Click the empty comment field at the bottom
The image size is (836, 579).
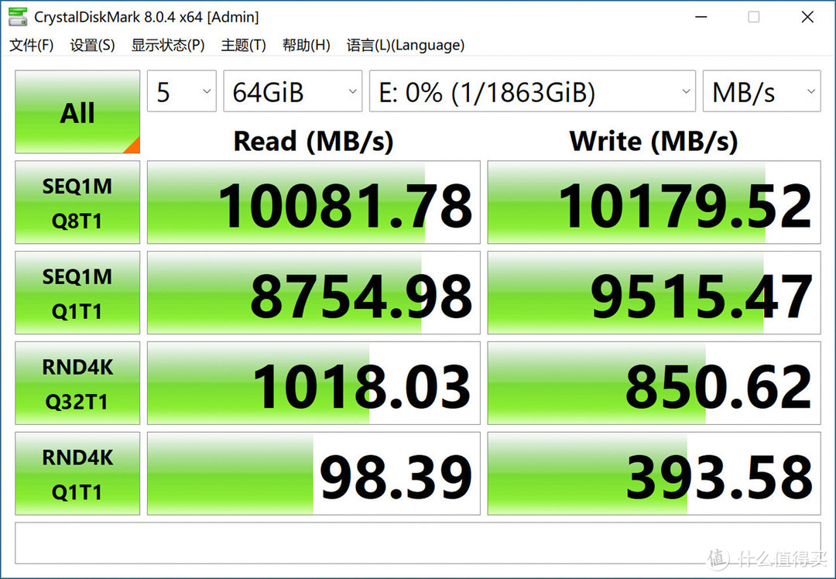point(418,543)
